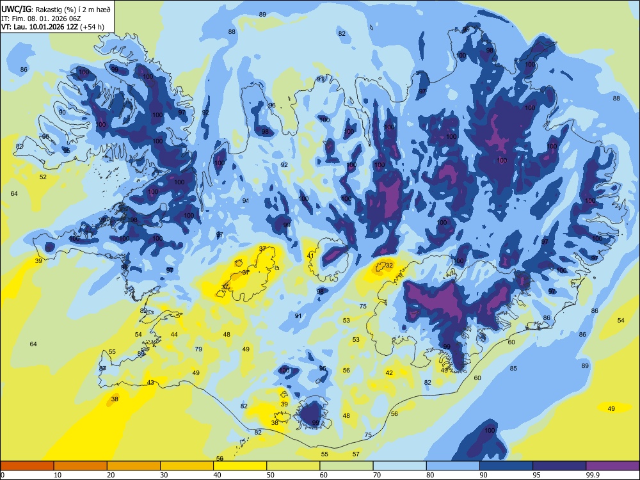Click the 50–60 yellow-green legend swatch

click(x=293, y=466)
